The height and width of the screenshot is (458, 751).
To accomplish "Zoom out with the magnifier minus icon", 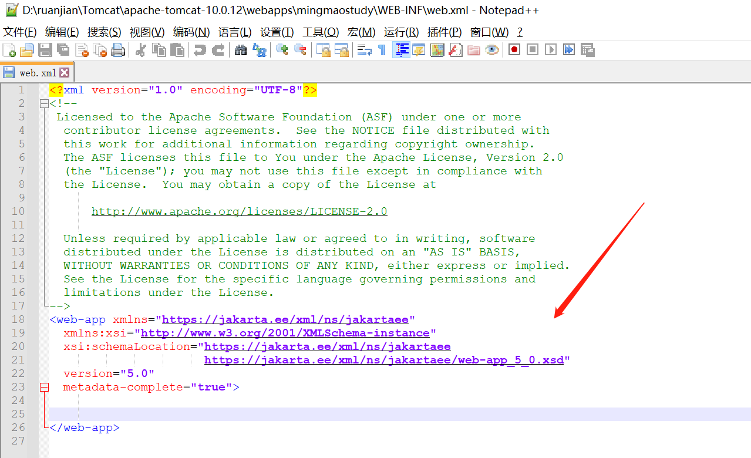I will [x=300, y=50].
